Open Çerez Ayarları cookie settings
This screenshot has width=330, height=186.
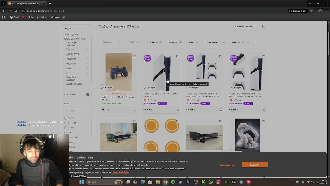coord(227,165)
